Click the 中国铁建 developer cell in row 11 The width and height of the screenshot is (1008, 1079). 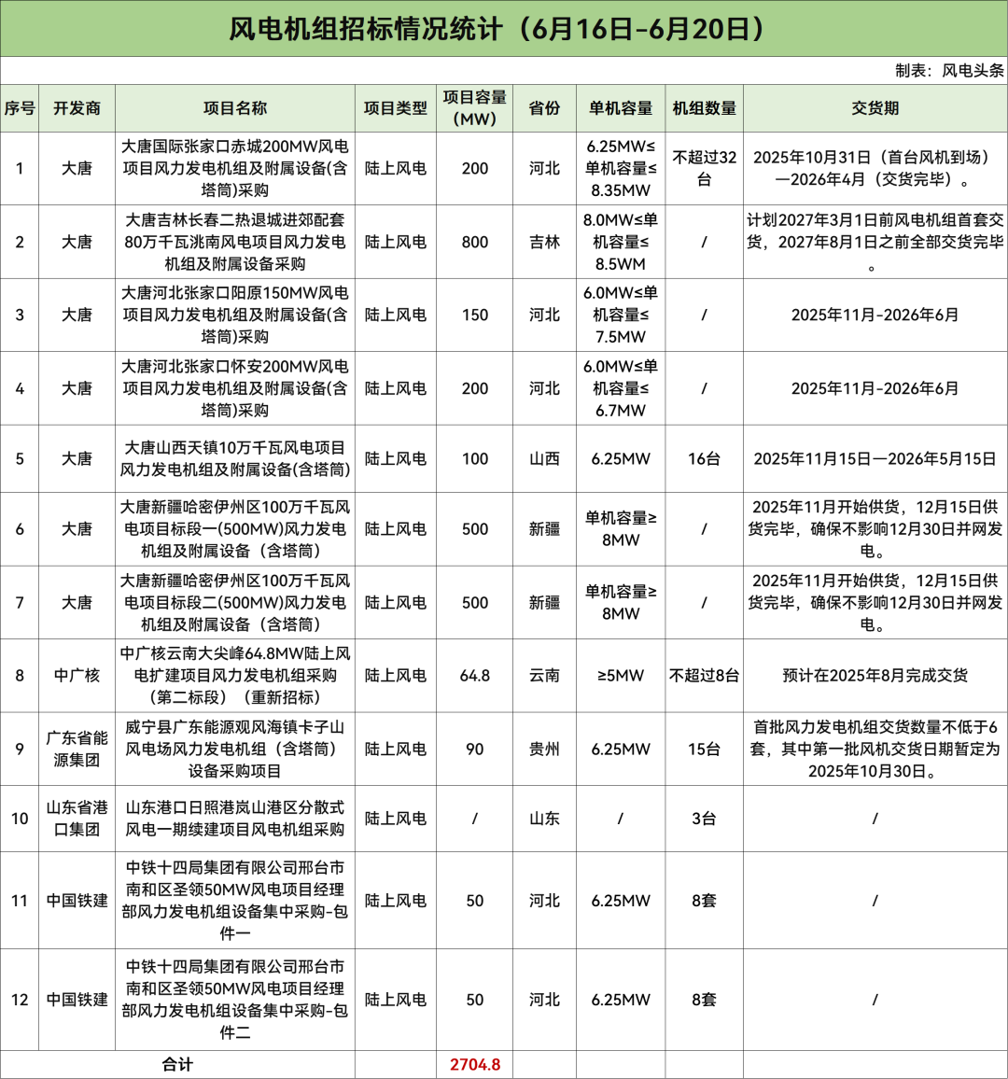coord(77,901)
